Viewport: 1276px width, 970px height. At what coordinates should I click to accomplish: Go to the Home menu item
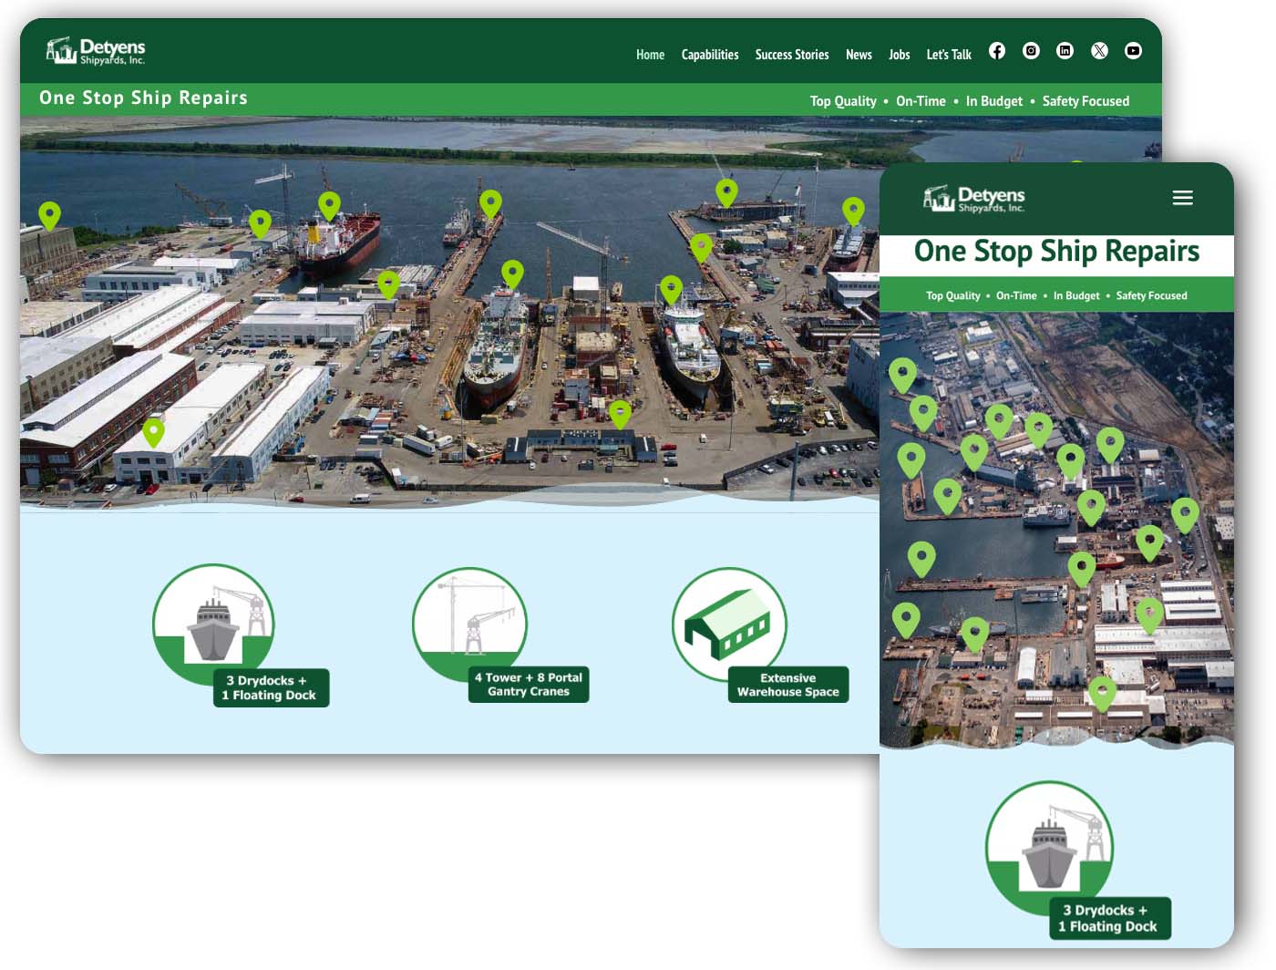pos(650,55)
